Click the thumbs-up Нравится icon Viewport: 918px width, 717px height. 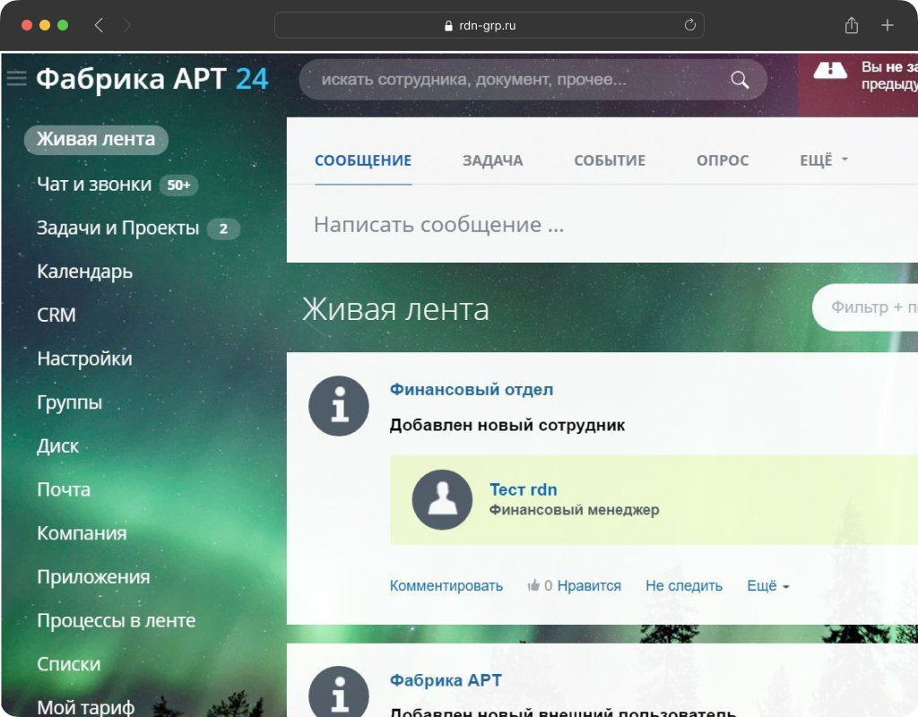click(x=534, y=585)
